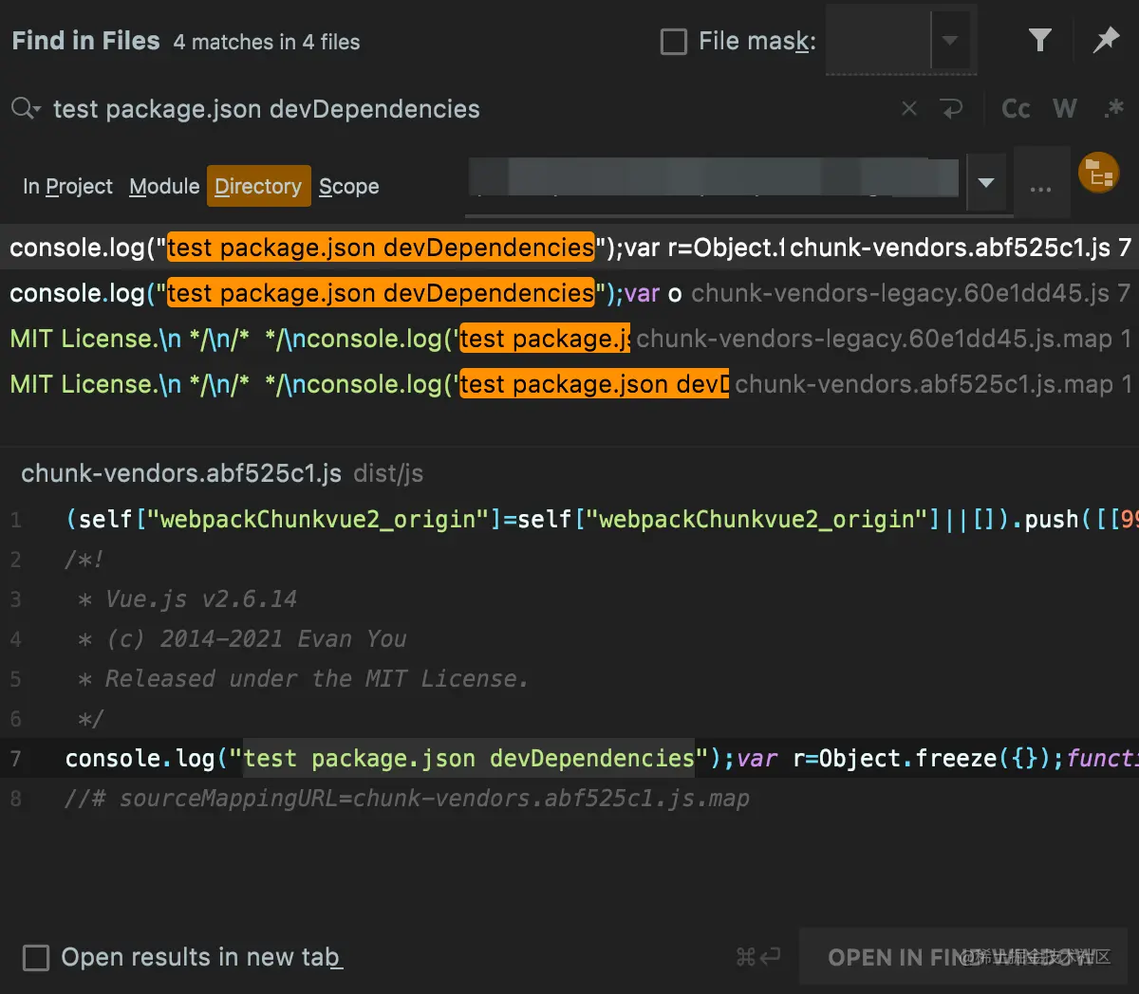Screen dimensions: 1139x994
Task: Select result in chunk-vendors.abf525c1.js.map
Action: coord(569,384)
